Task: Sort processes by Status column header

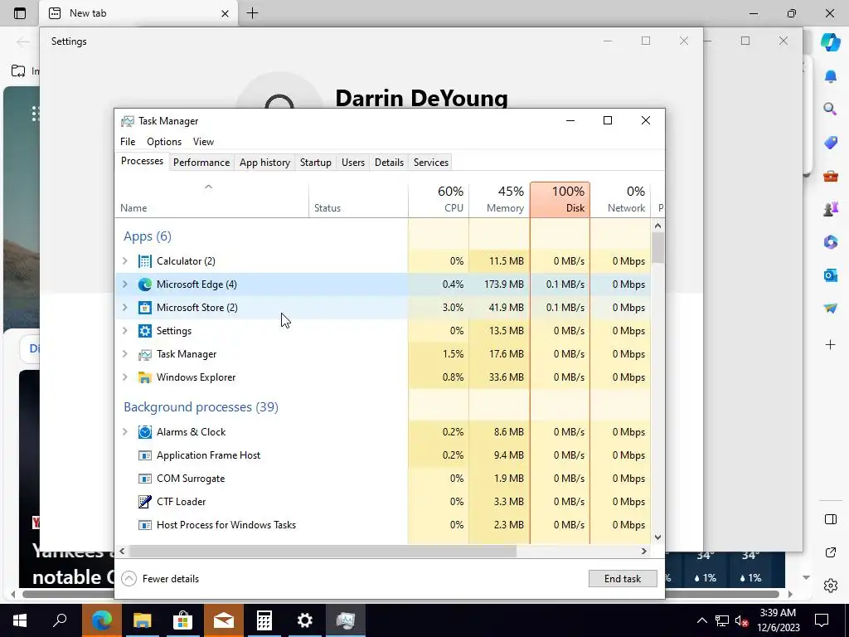Action: pyautogui.click(x=358, y=199)
